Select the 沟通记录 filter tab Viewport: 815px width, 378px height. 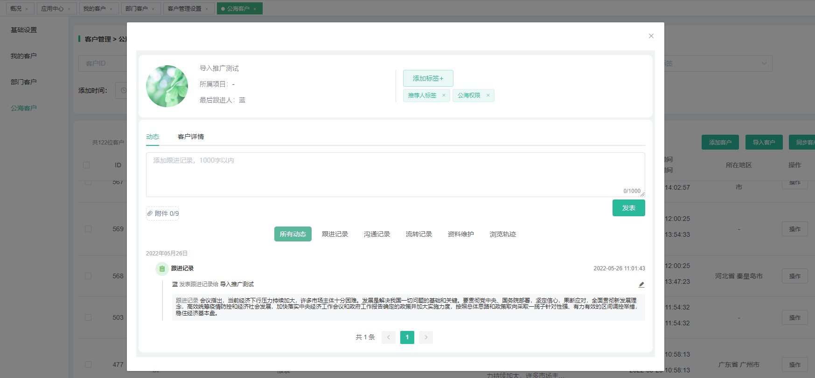tap(376, 234)
